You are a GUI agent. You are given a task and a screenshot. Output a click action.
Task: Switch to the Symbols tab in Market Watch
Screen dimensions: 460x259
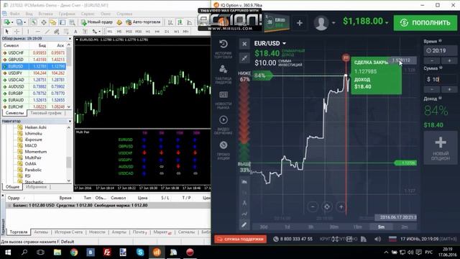(14, 113)
